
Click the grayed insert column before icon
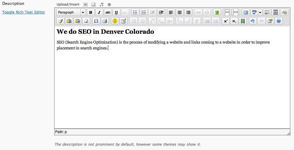(x=179, y=21)
